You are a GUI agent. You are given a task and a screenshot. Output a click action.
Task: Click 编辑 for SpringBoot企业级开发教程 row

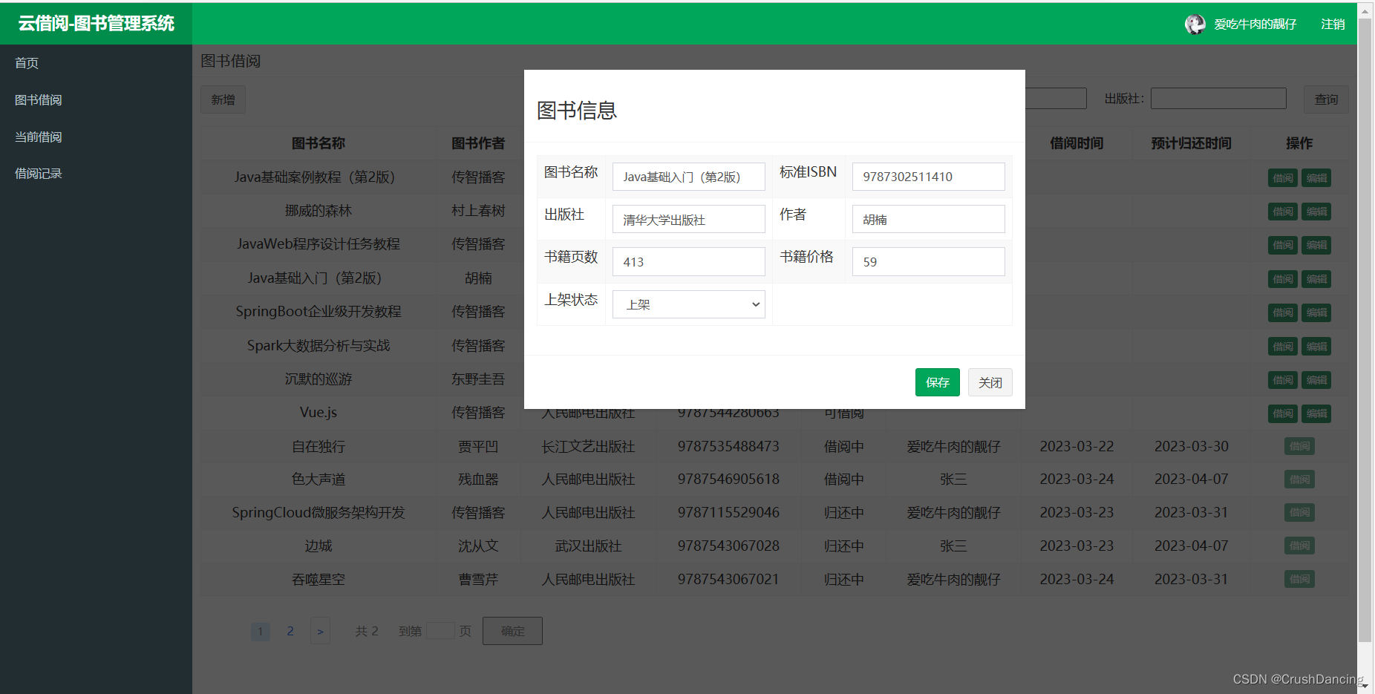coord(1316,312)
